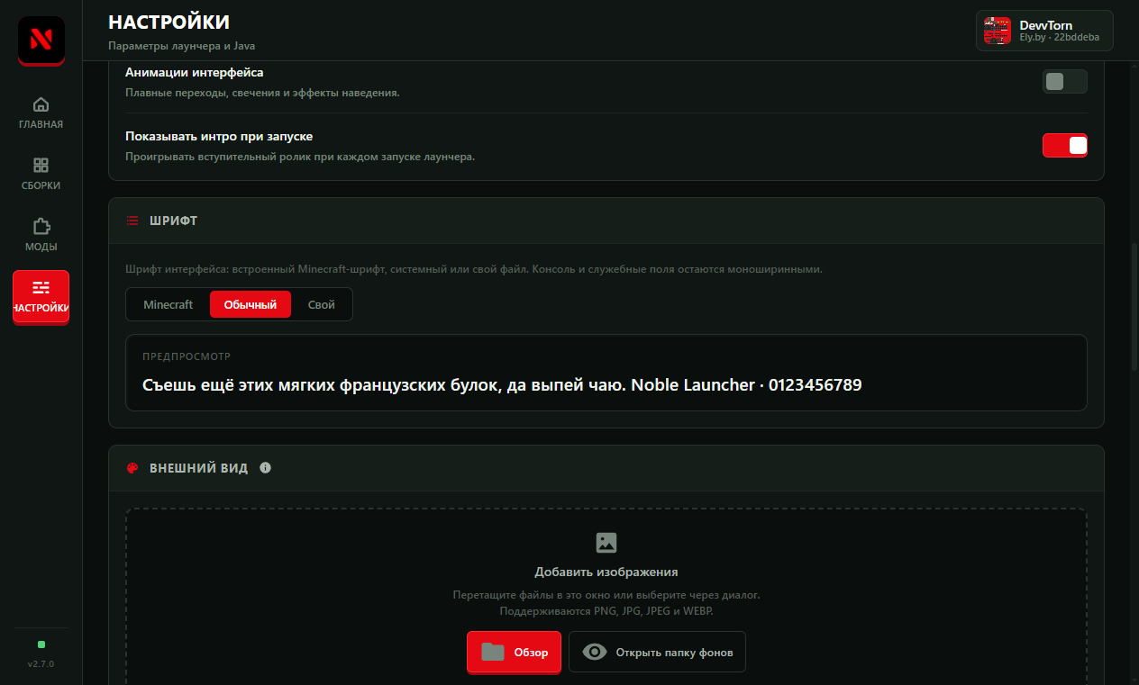Click the image placeholder icon in drop zone

[x=606, y=543]
